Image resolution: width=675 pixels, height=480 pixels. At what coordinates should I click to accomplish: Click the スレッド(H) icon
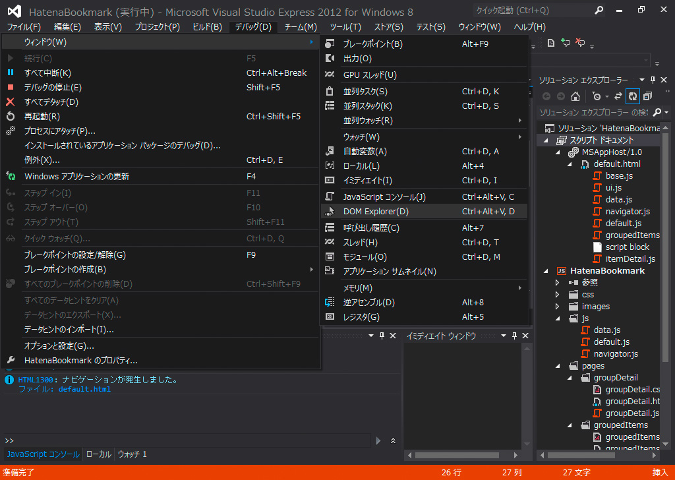(x=330, y=243)
